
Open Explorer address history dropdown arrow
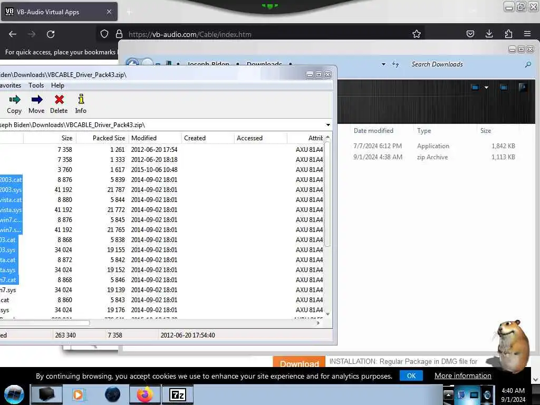[x=384, y=64]
